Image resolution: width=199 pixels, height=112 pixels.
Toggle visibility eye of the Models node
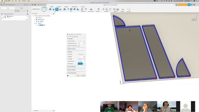pyautogui.click(x=37, y=21)
